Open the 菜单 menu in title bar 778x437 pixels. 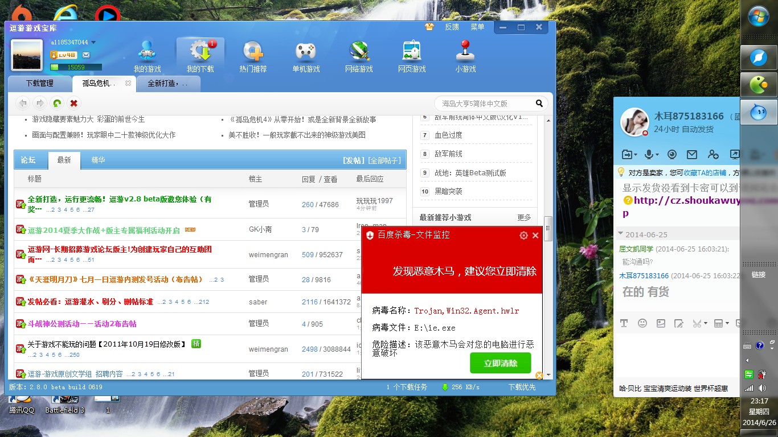click(477, 27)
